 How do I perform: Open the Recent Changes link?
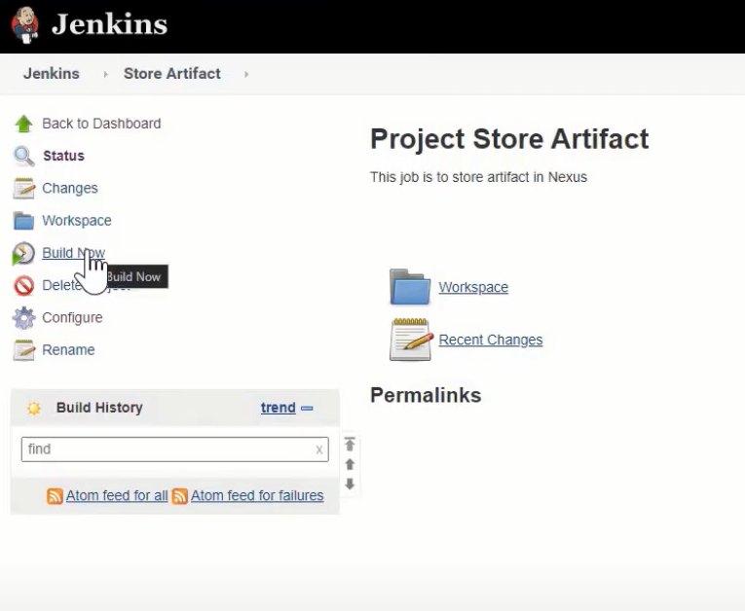[x=490, y=340]
